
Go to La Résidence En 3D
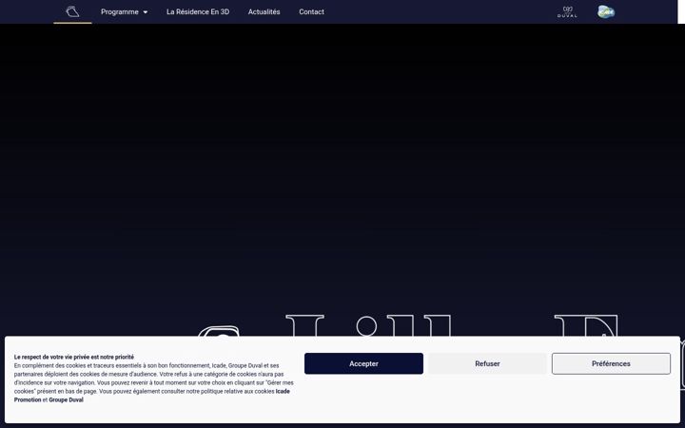198,11
